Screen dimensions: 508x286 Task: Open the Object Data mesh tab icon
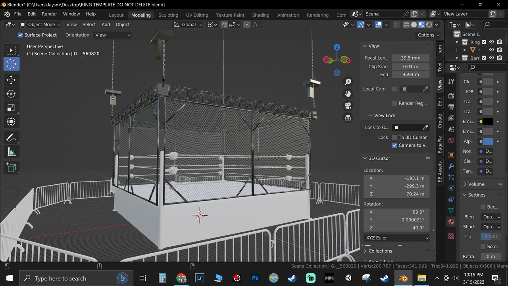pyautogui.click(x=451, y=211)
